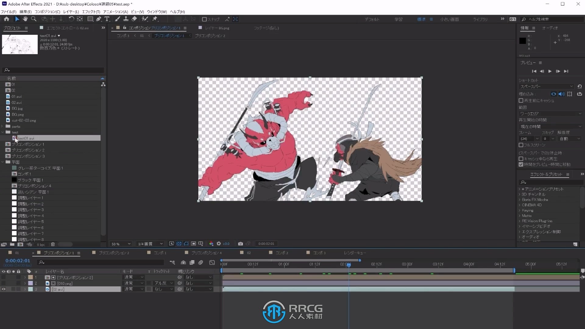Open track matte アルファ反 dropdown
The image size is (585, 329).
(163, 283)
